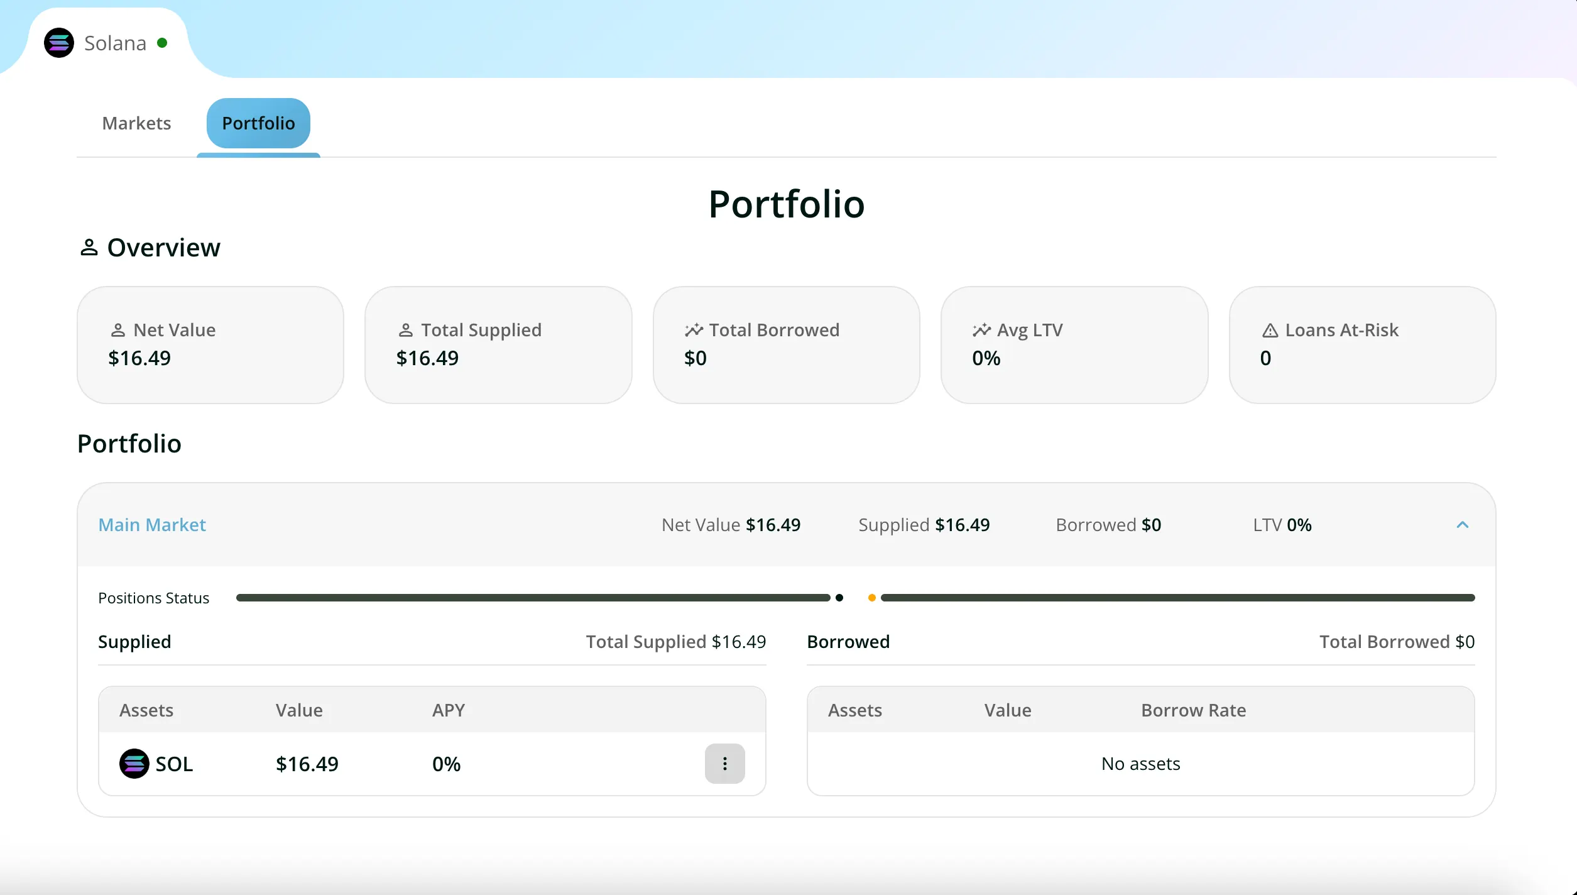The height and width of the screenshot is (895, 1577).
Task: Open the SOL row three-dot menu
Action: point(724,764)
